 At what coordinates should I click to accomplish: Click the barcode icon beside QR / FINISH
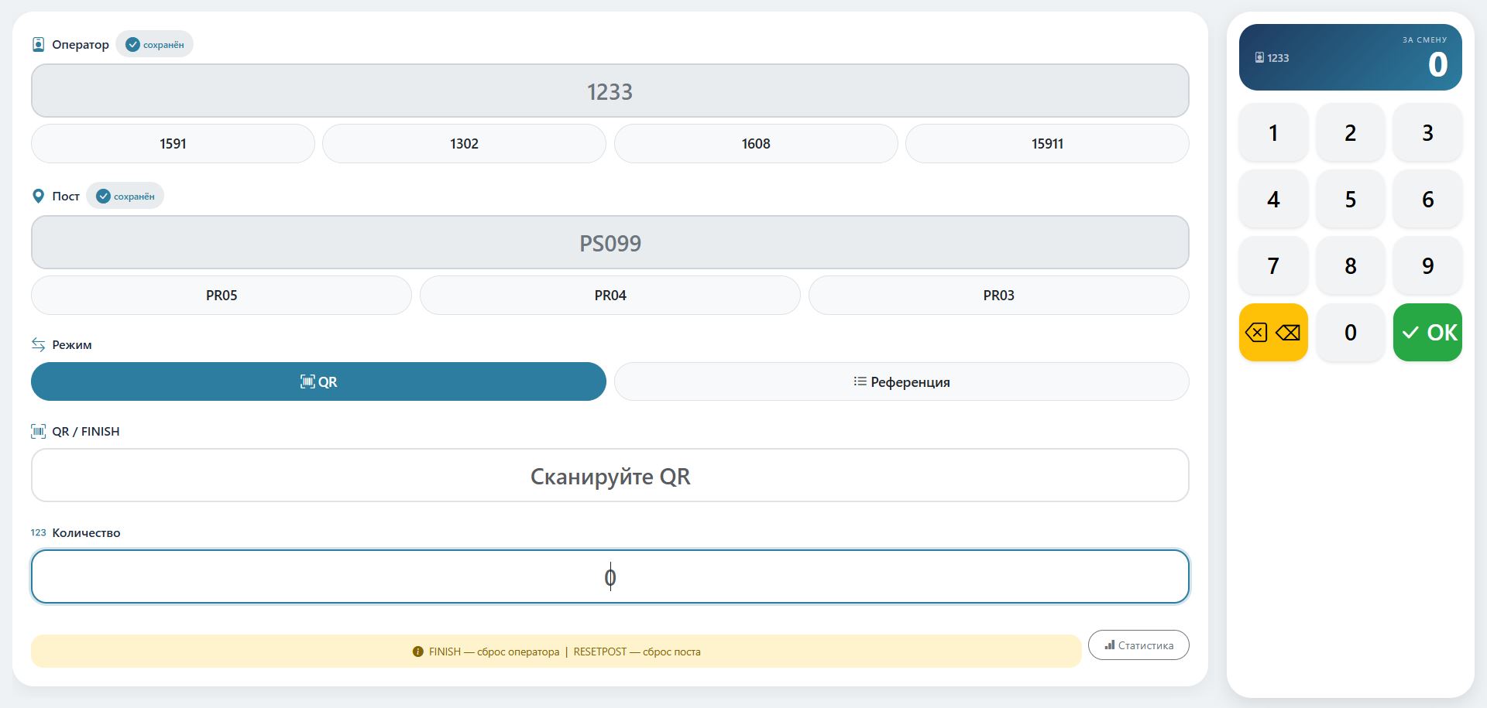point(38,431)
